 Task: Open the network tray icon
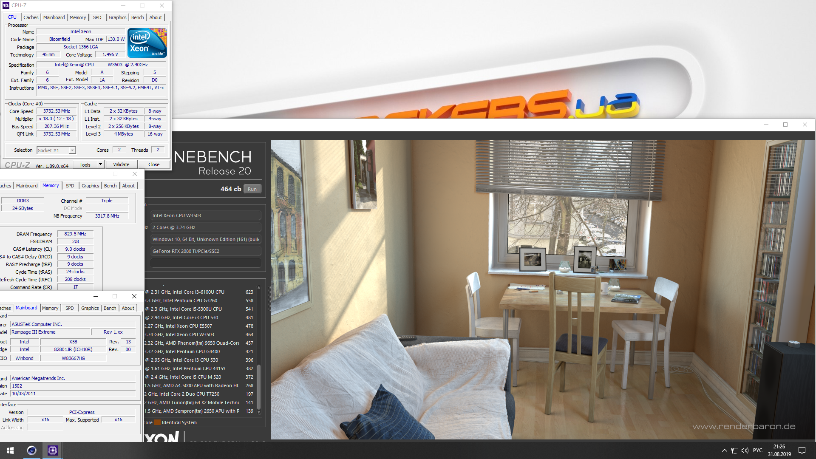coord(735,450)
